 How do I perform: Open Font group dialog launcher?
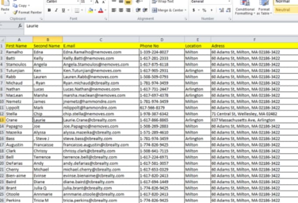coord(106,19)
